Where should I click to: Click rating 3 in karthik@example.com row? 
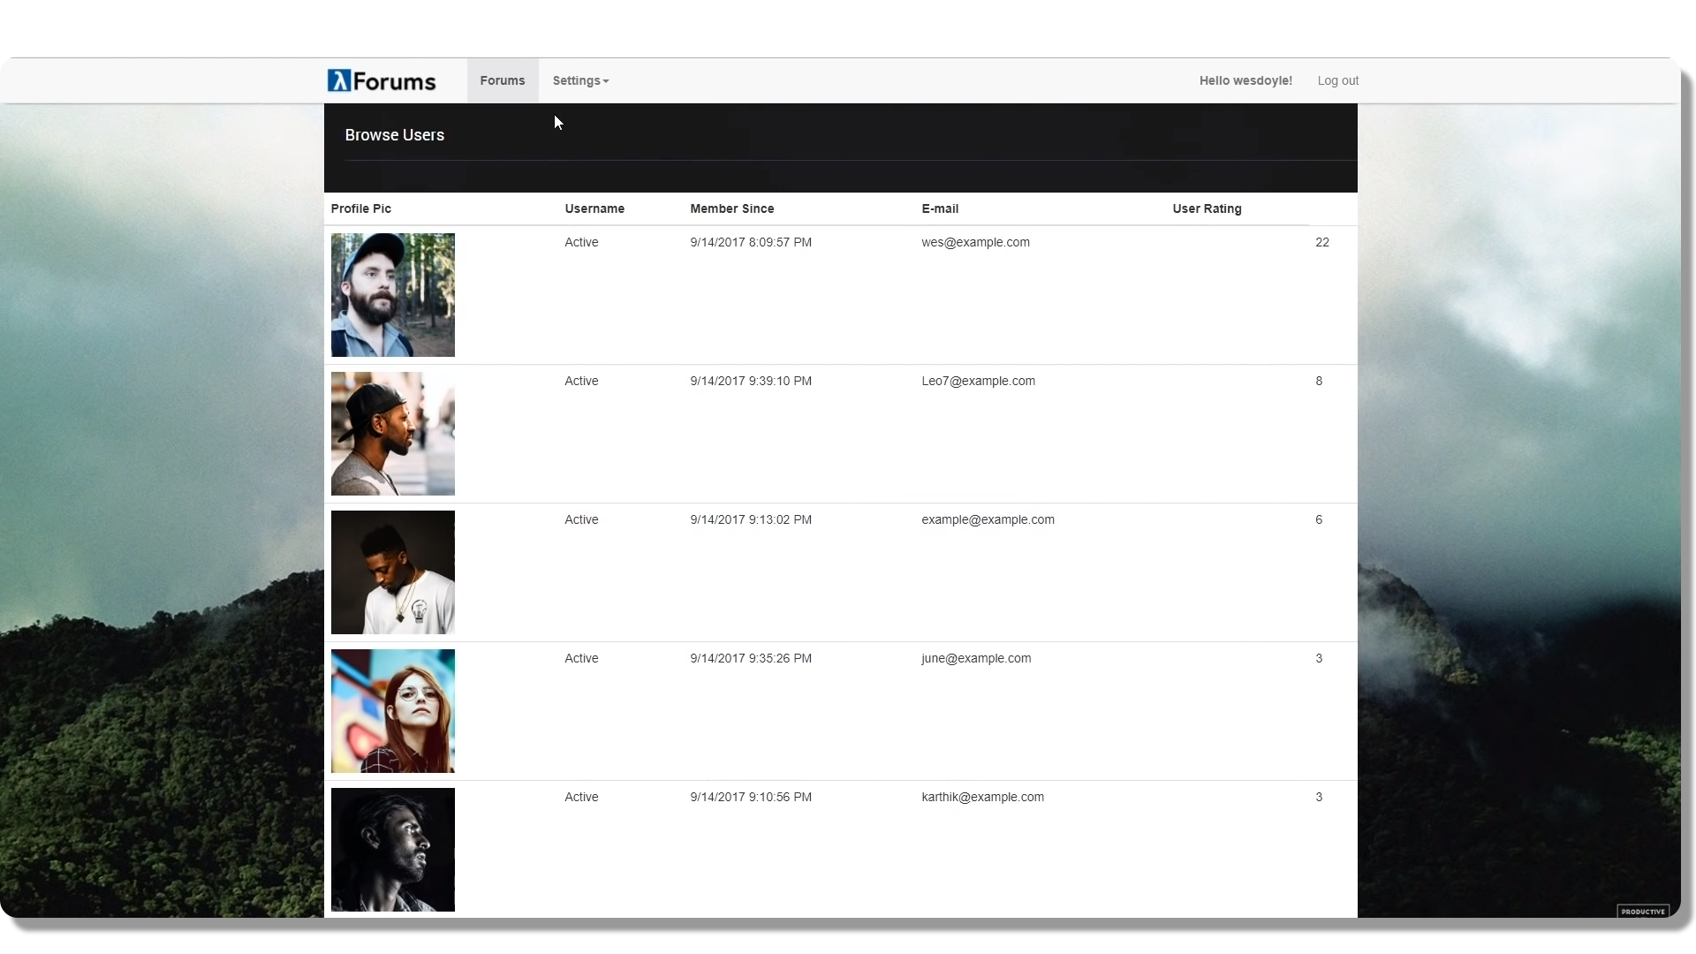[1319, 797]
